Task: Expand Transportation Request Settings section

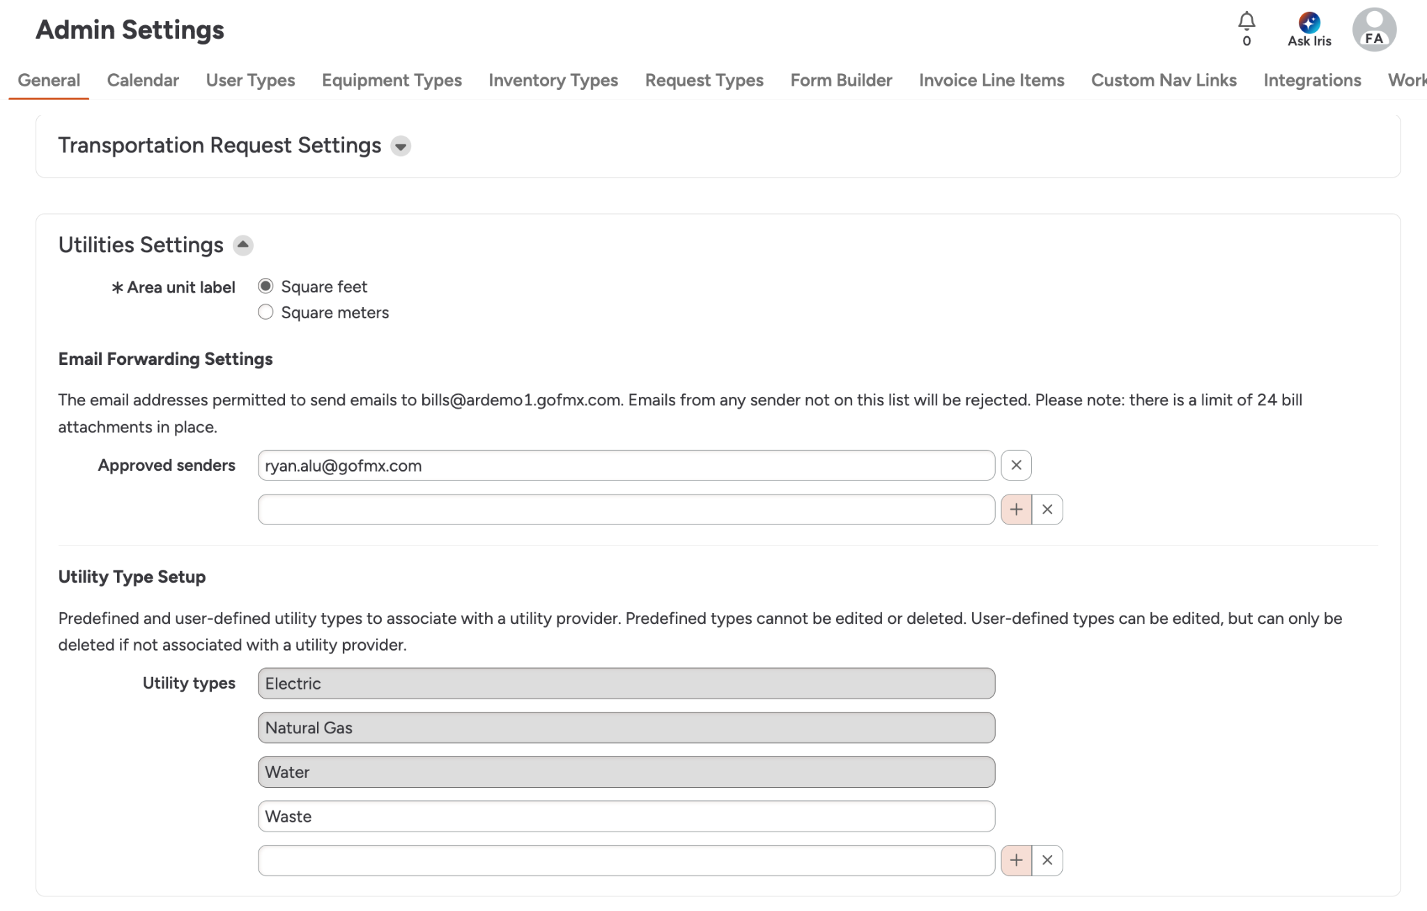Action: coord(401,146)
